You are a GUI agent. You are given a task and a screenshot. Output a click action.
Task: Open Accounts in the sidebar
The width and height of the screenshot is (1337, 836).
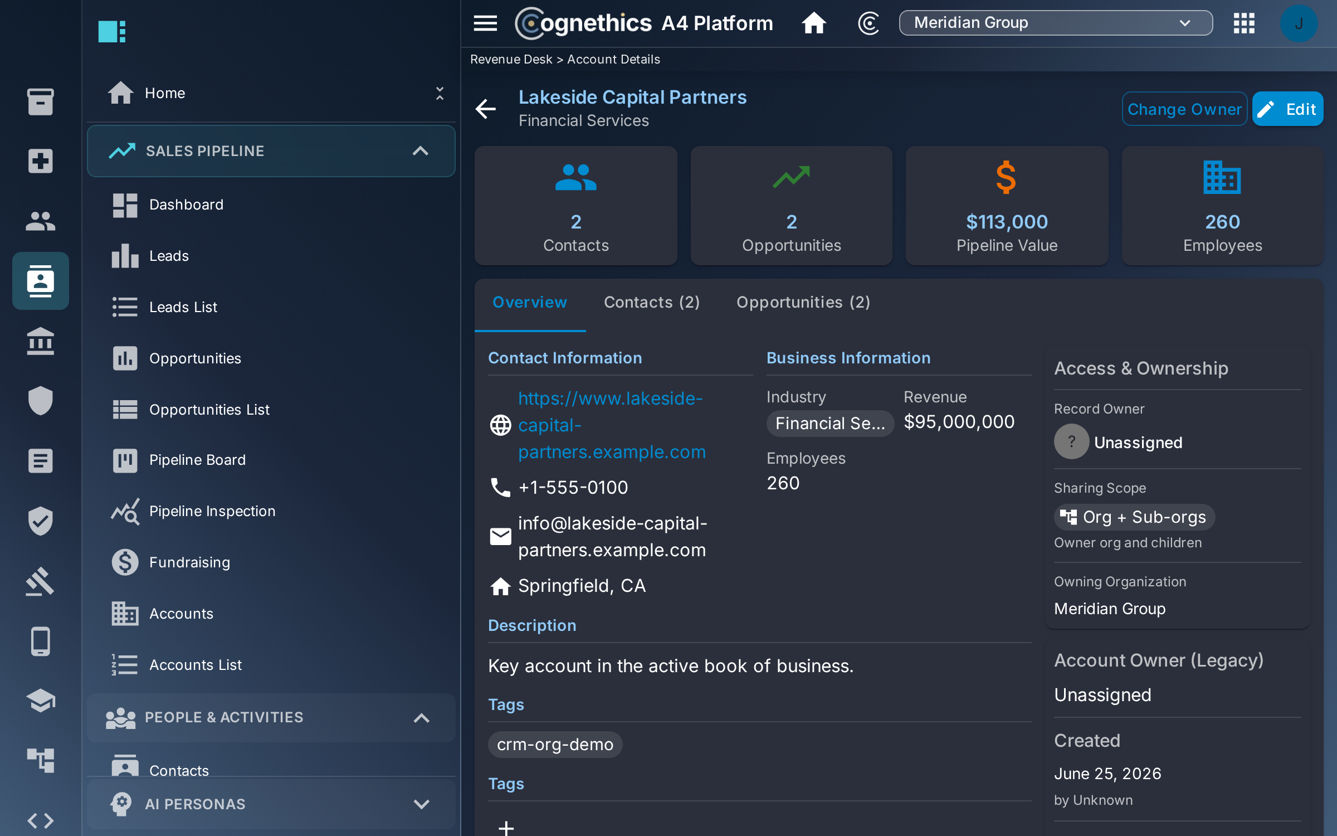[x=271, y=614]
